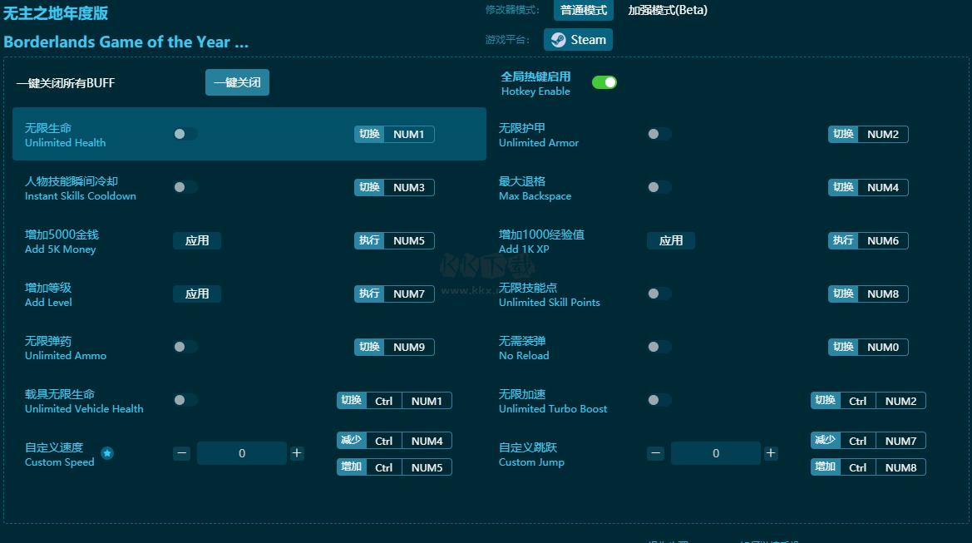
Task: Click 增加 Ctrl NUM5 hotkey for Custom Speed
Action: tap(394, 467)
